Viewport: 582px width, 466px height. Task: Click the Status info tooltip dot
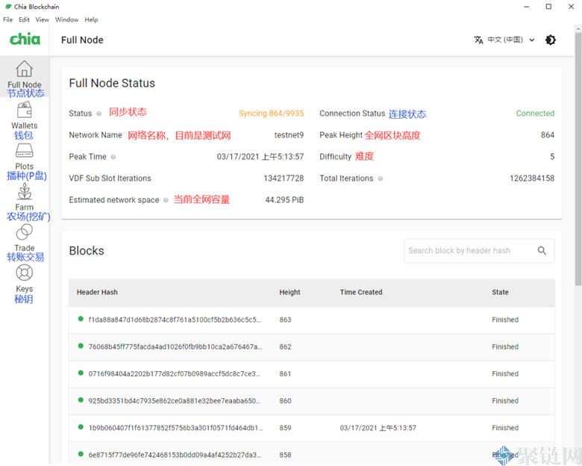click(x=98, y=114)
